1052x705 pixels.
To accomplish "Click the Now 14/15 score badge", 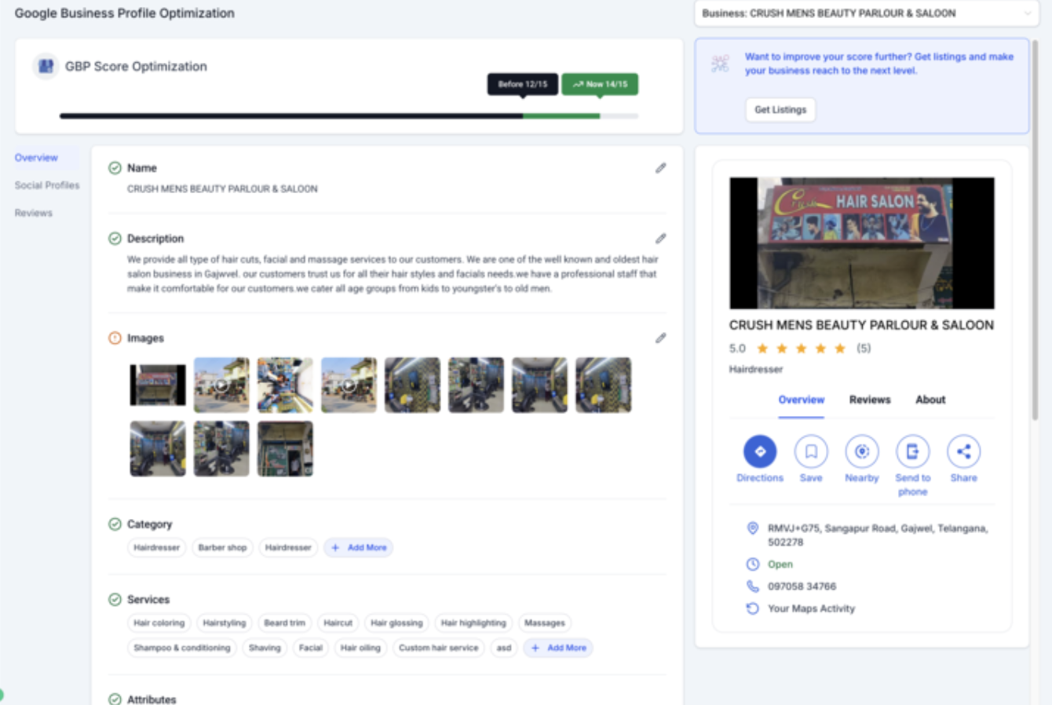I will [600, 84].
